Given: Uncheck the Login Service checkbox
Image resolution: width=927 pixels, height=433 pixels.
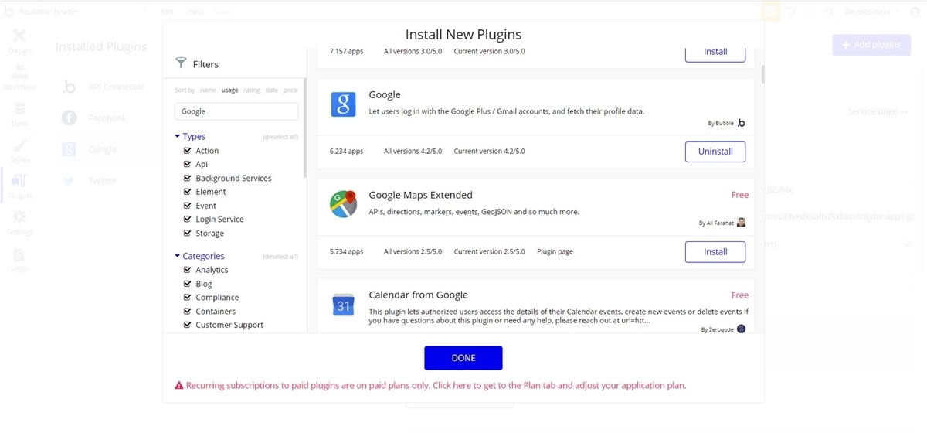Looking at the screenshot, I should [x=187, y=219].
